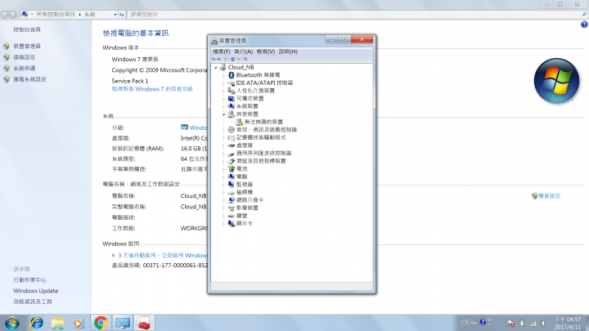
Task: Open address bar history dropdown arrow
Action: click(x=115, y=15)
